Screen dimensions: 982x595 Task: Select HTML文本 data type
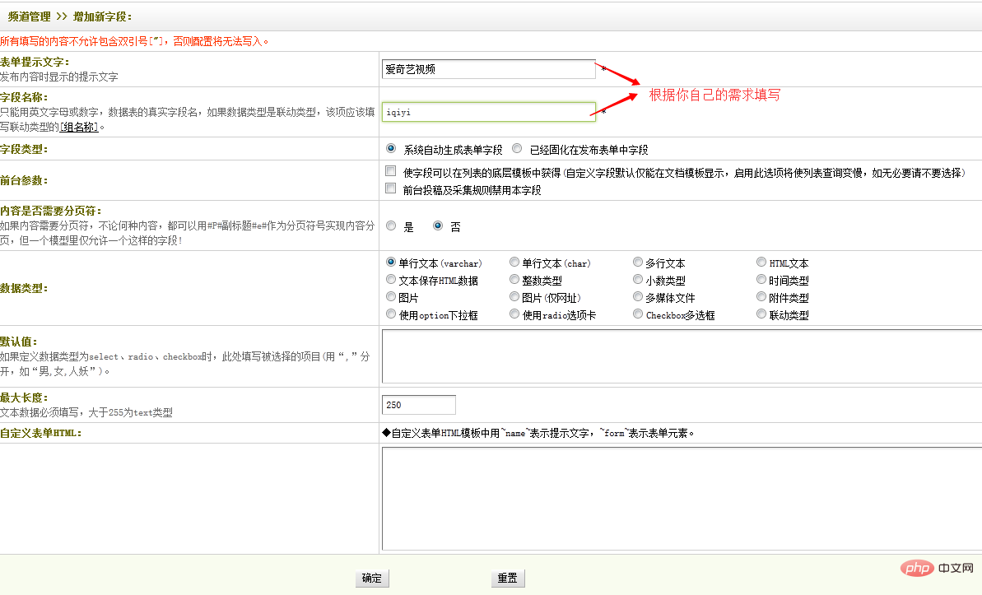[761, 262]
